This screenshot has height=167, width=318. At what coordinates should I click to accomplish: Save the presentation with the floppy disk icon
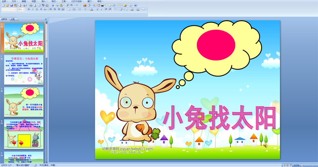[x=12, y=5]
